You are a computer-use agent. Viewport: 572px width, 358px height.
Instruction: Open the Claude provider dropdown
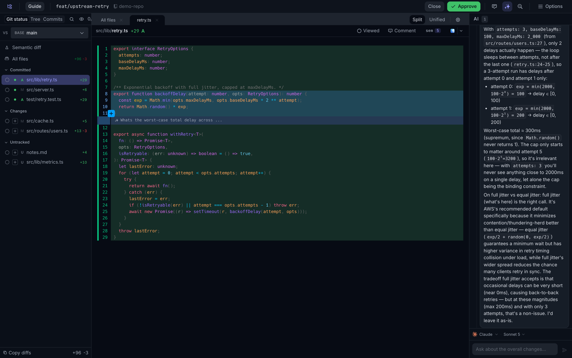(x=485, y=334)
